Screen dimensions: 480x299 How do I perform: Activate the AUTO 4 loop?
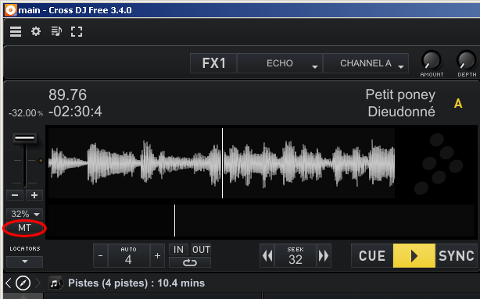(x=128, y=255)
